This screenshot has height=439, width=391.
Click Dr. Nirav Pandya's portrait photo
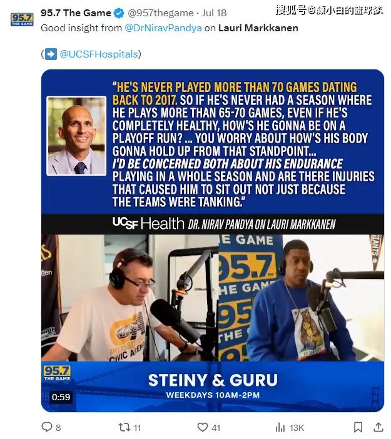76,136
